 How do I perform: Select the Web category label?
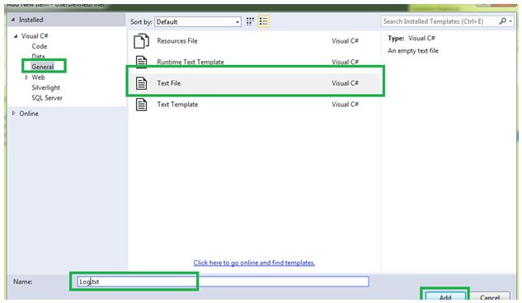point(38,77)
